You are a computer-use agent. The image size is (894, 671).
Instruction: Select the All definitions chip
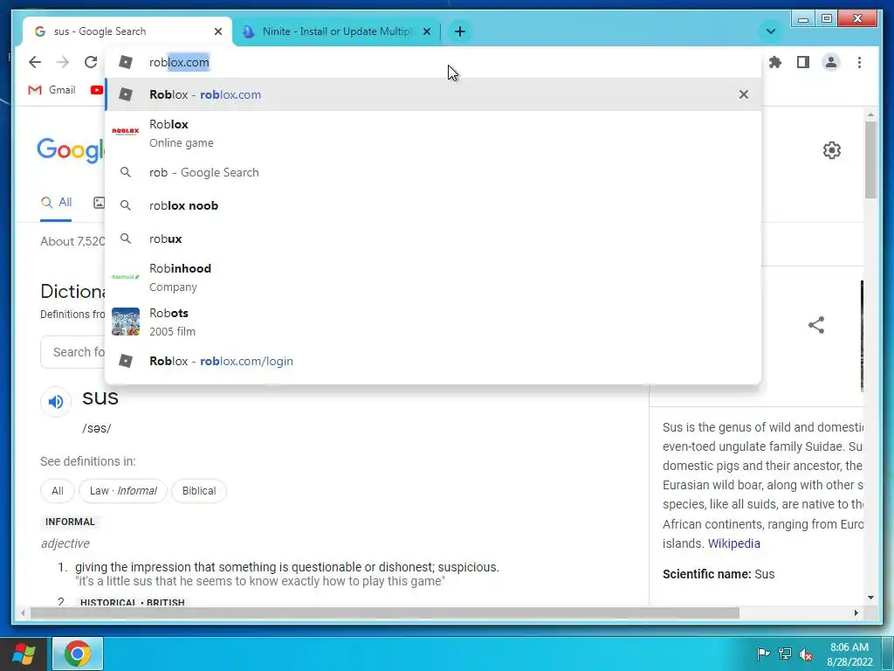click(58, 491)
